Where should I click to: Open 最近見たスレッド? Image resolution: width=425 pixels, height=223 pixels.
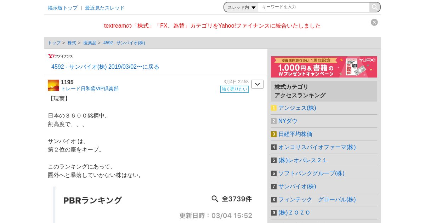tap(105, 8)
